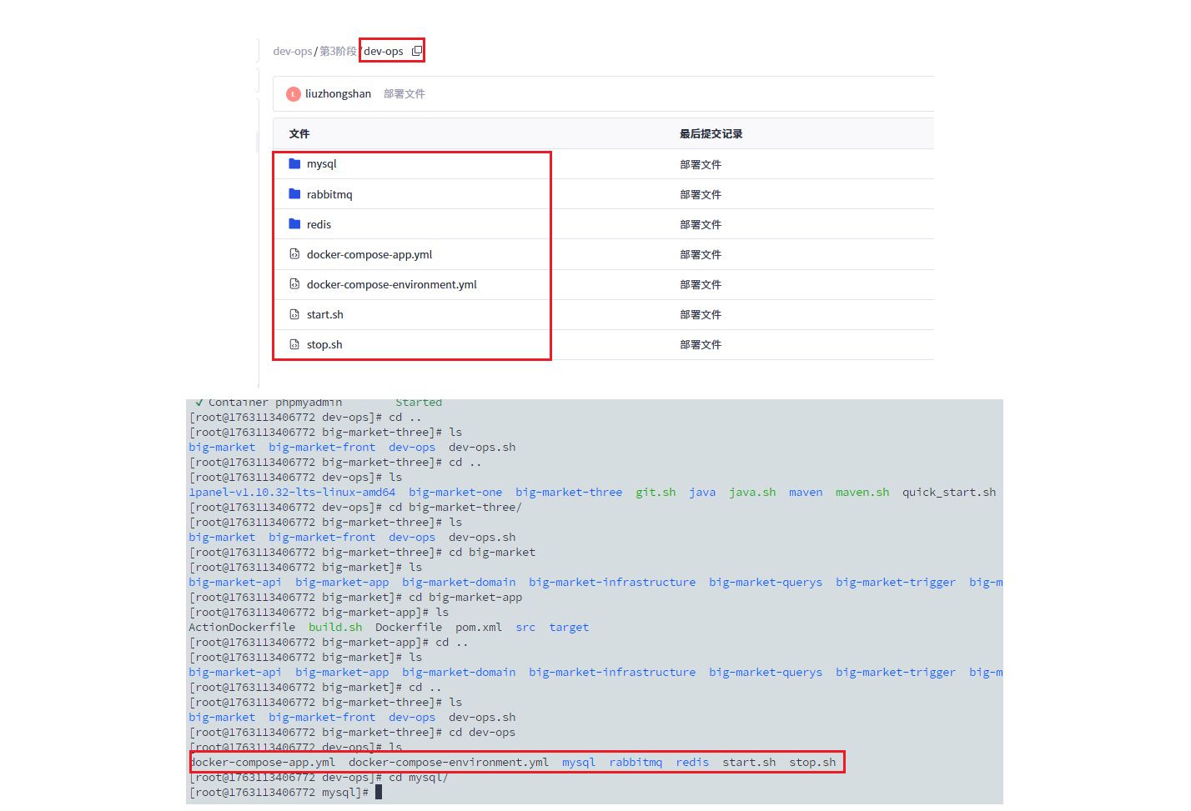Viewport: 1191px width, 811px height.
Task: Click the liuzhongshan avatar icon
Action: (294, 93)
